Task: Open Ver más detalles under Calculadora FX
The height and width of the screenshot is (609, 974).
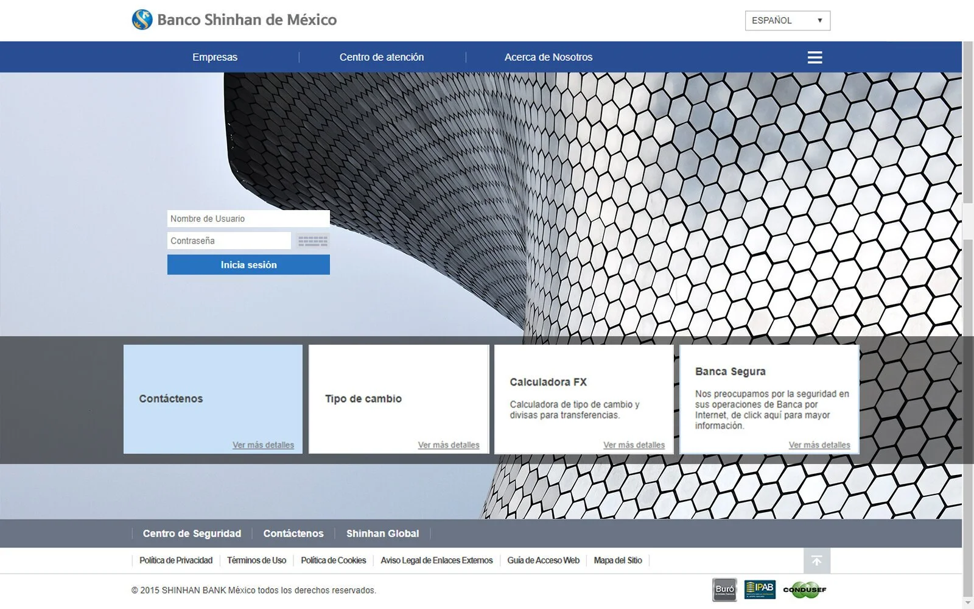Action: 634,445
